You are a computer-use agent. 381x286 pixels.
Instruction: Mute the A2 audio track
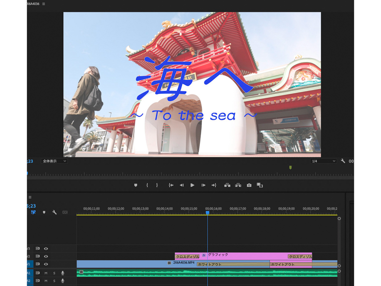pyautogui.click(x=46, y=281)
